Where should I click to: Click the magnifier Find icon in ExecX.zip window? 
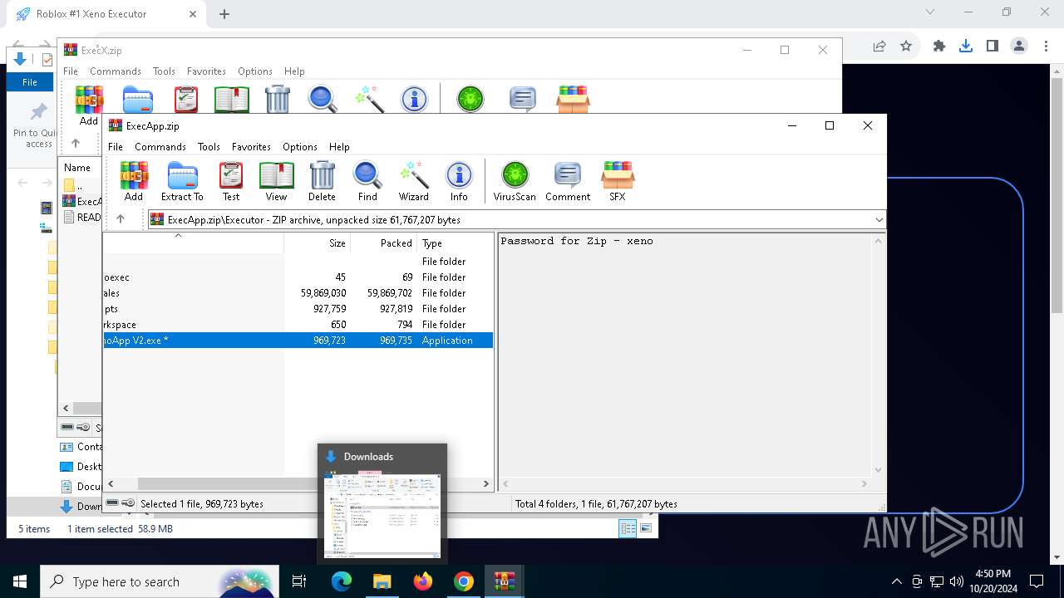point(323,99)
